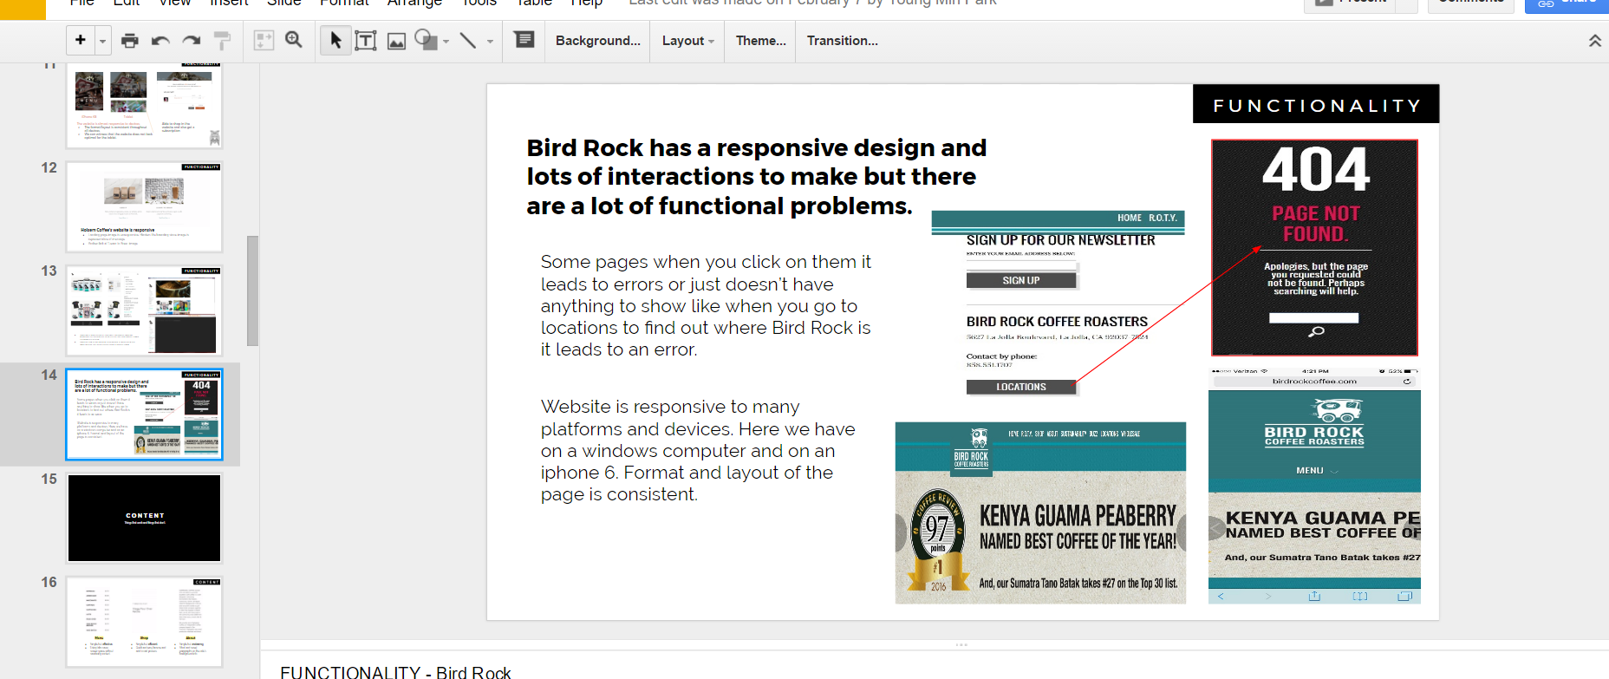Select the Paint format roller
Viewport: 1609px width, 679px height.
[222, 40]
